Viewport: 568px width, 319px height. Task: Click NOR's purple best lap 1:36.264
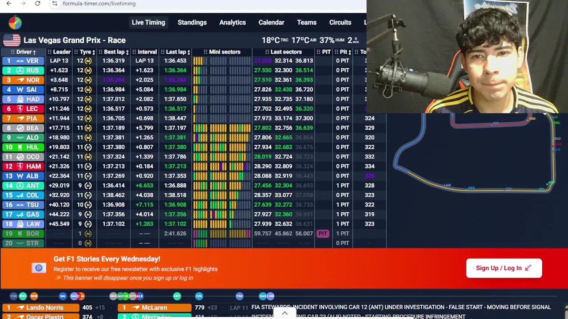pos(114,80)
